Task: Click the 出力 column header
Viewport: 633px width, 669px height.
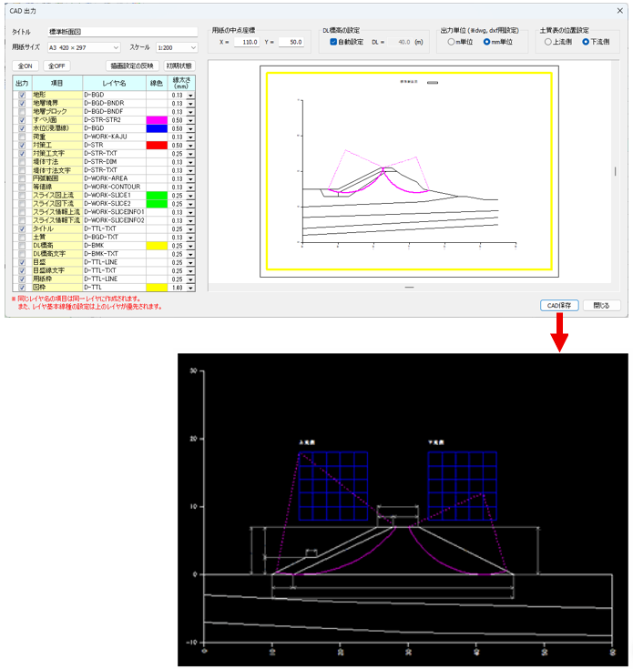Action: tap(22, 83)
